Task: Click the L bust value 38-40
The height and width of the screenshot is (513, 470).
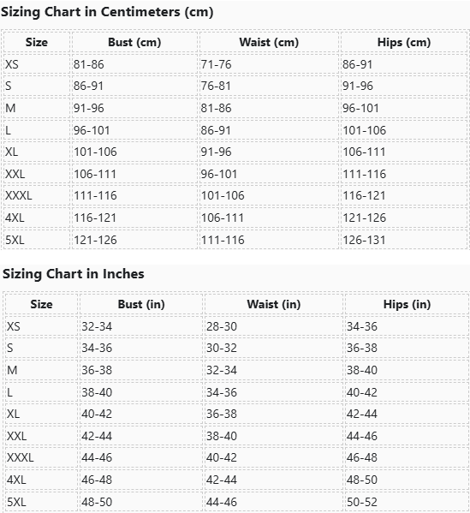Action: [97, 392]
